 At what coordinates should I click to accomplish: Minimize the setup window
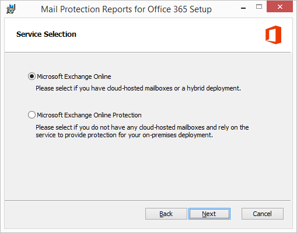pyautogui.click(x=243, y=8)
